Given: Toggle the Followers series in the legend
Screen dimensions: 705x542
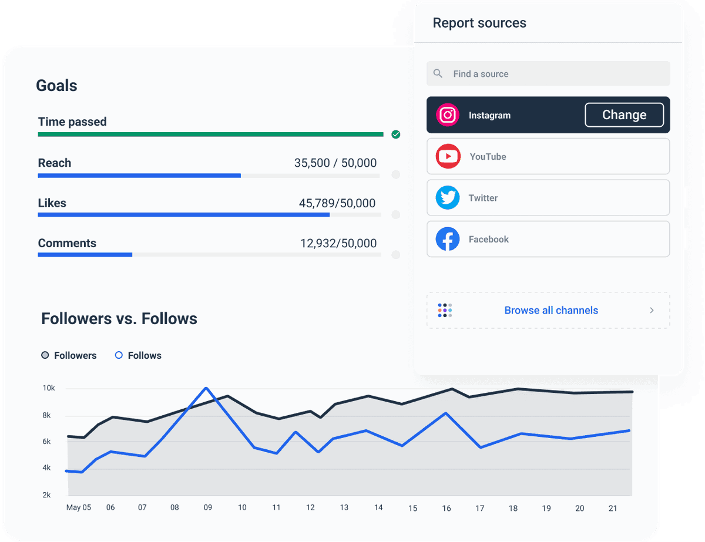Looking at the screenshot, I should coord(69,355).
